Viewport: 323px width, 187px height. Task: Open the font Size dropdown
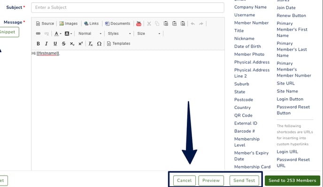click(x=148, y=33)
